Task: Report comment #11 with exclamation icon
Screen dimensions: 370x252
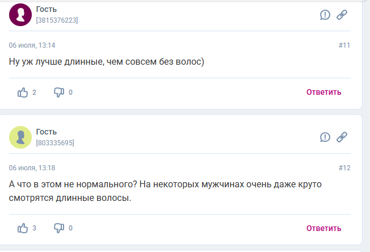Action: pyautogui.click(x=325, y=15)
